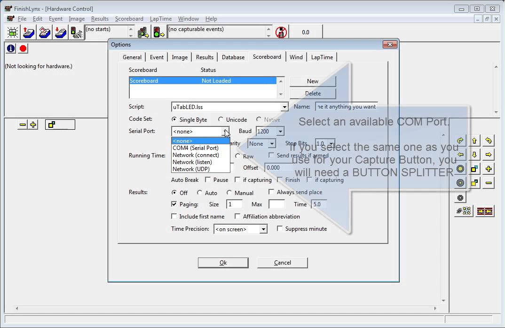Open the Baud rate dropdown
Viewport: 505px width, 328px height.
tap(280, 131)
